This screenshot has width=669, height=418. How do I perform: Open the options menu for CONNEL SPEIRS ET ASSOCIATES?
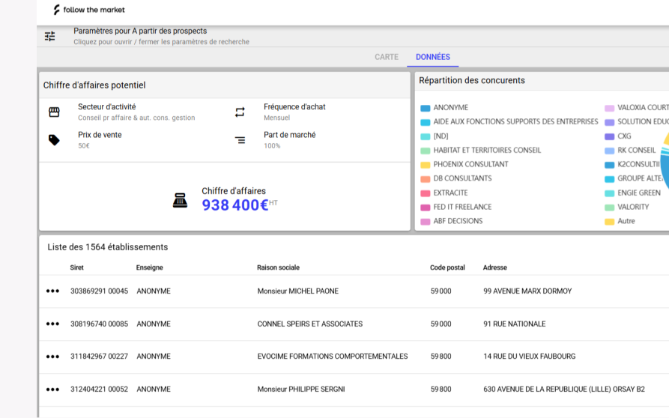click(52, 324)
